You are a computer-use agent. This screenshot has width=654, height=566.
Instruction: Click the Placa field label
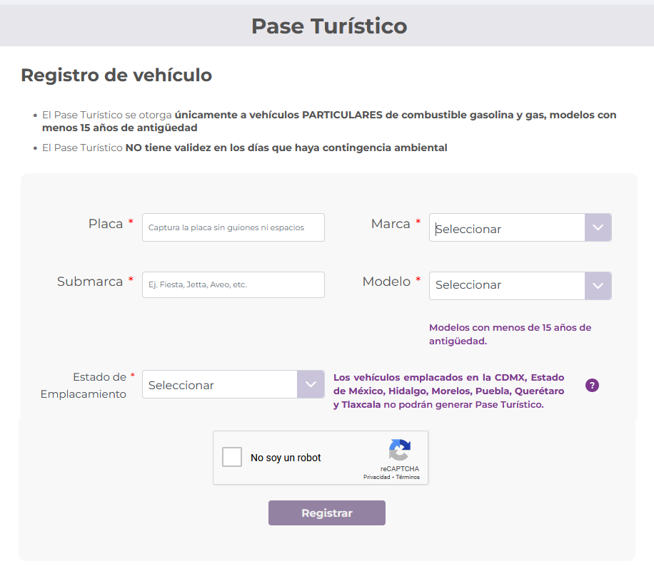tap(106, 224)
